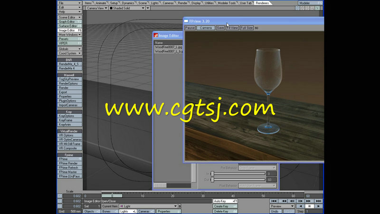Screen dimensions: 380x214
Task: Go to previous keyframe button
Action: pyautogui.click(x=283, y=201)
